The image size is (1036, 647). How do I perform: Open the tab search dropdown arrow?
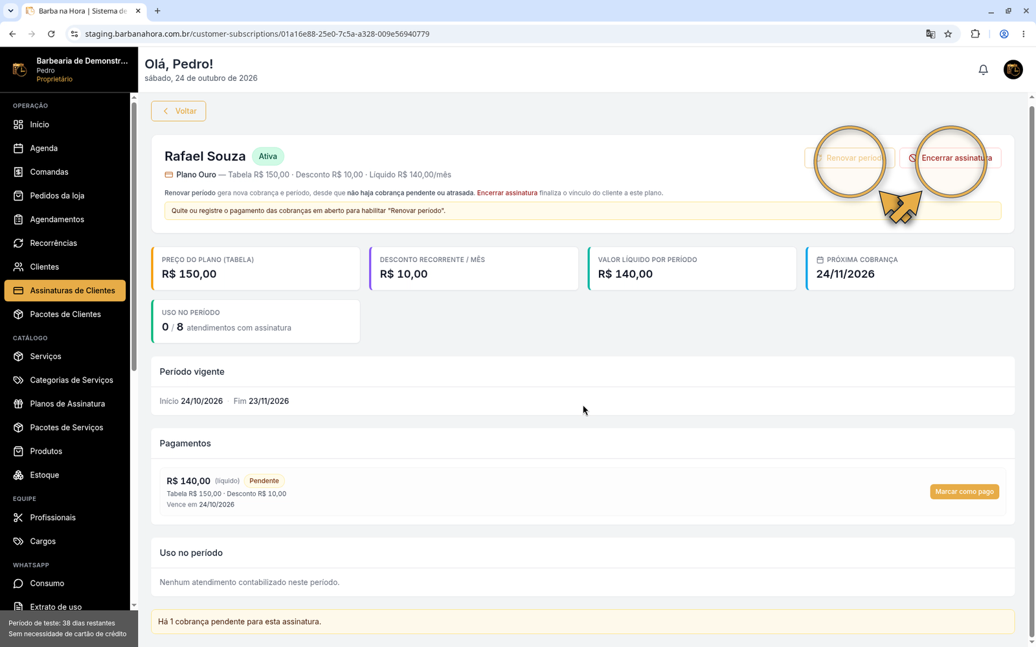coord(10,11)
